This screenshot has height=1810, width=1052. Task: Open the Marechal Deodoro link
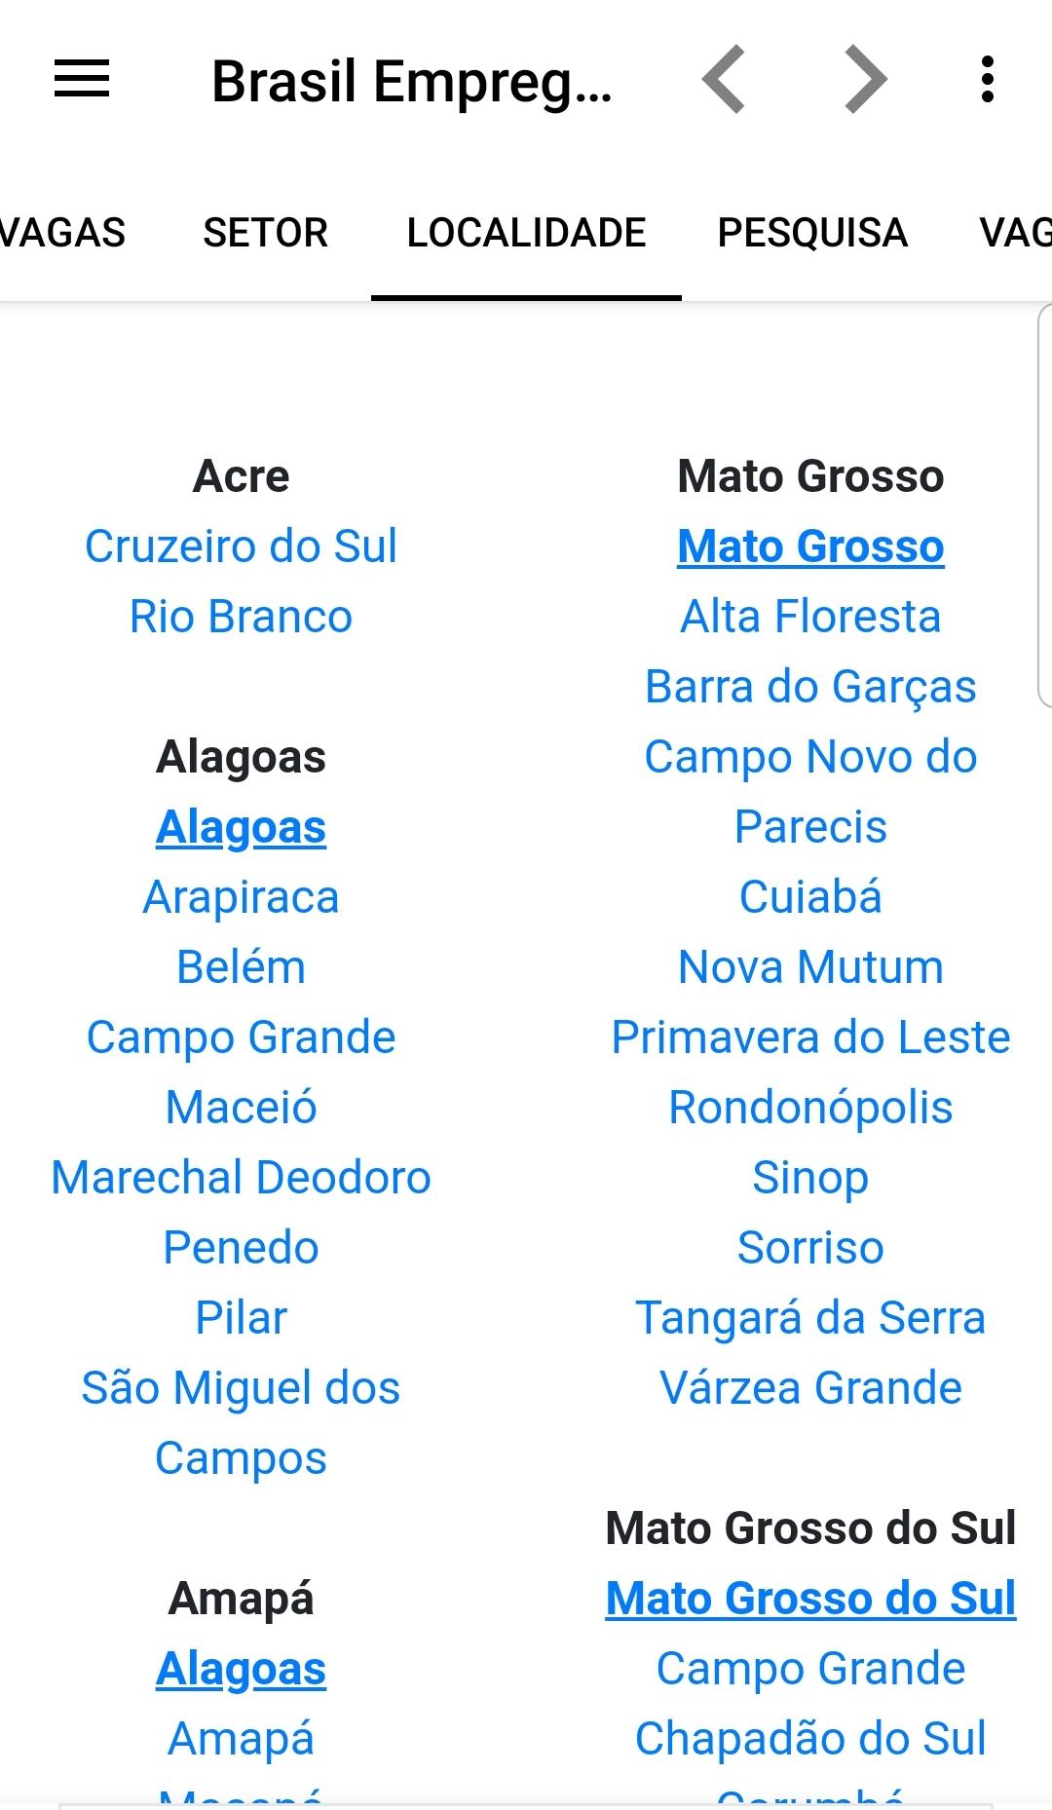[241, 1178]
